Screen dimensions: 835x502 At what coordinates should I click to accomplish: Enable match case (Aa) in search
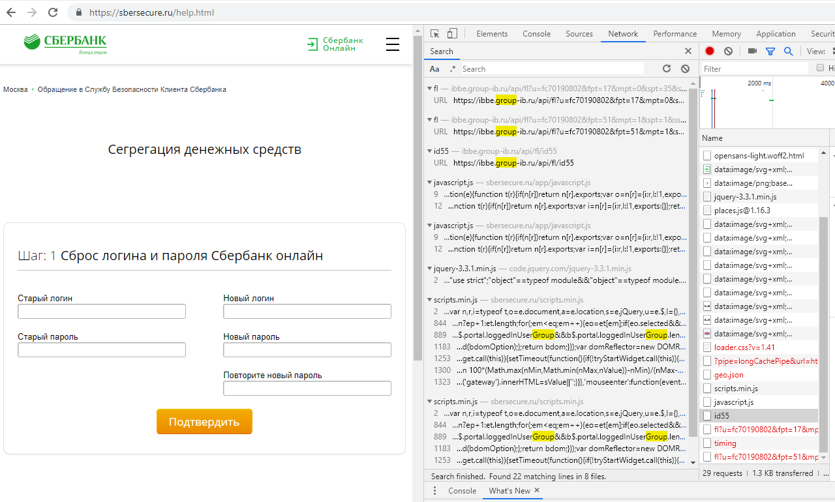[434, 68]
